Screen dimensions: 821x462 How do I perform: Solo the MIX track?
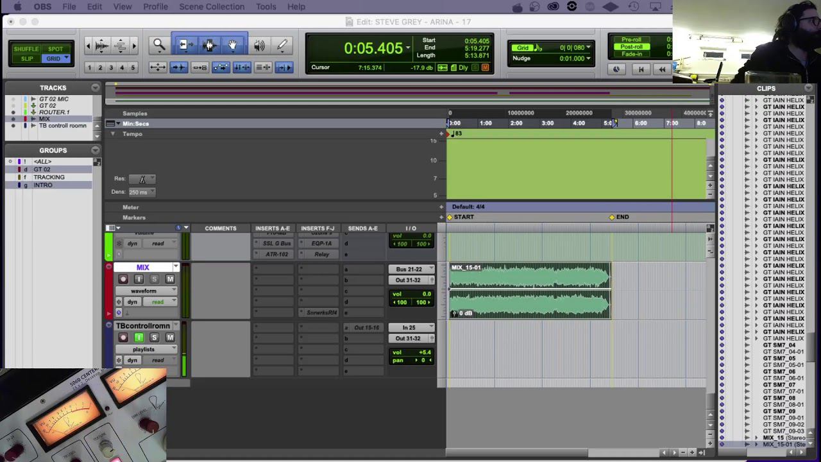point(155,279)
